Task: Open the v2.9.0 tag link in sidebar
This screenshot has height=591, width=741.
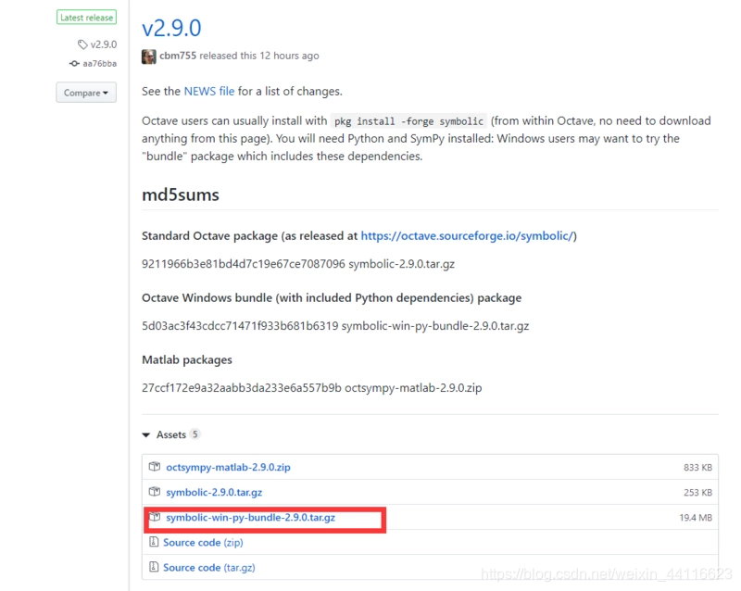Action: click(x=104, y=44)
